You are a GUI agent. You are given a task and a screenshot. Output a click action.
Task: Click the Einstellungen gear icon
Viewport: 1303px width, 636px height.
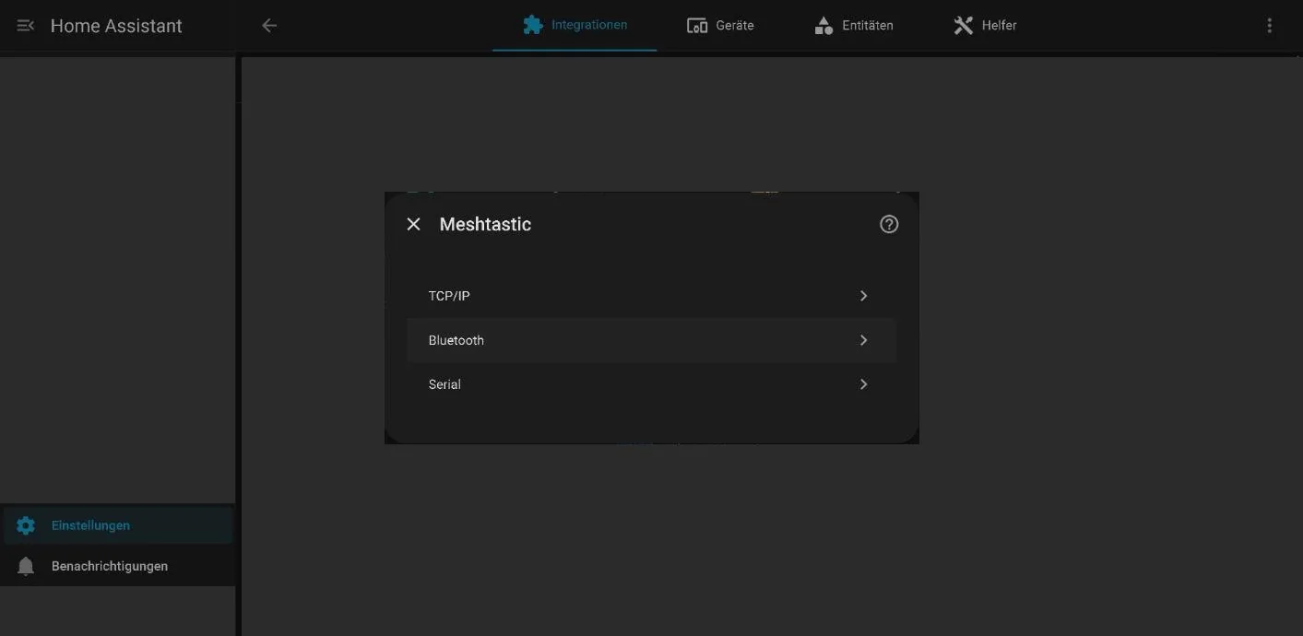26,525
